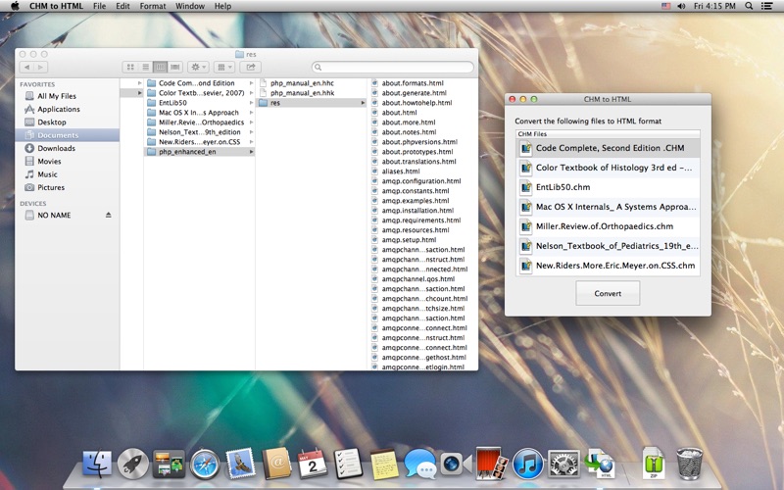Select aliases.html in Finder
Image resolution: width=784 pixels, height=490 pixels.
click(401, 171)
